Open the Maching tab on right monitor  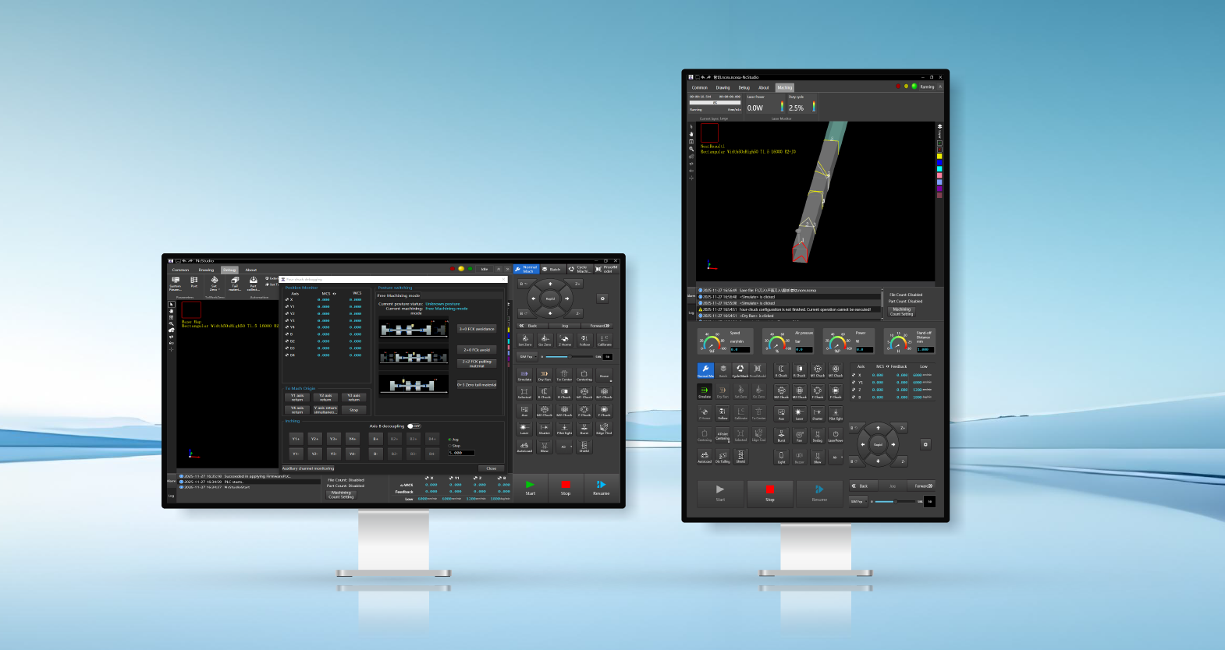click(x=784, y=87)
